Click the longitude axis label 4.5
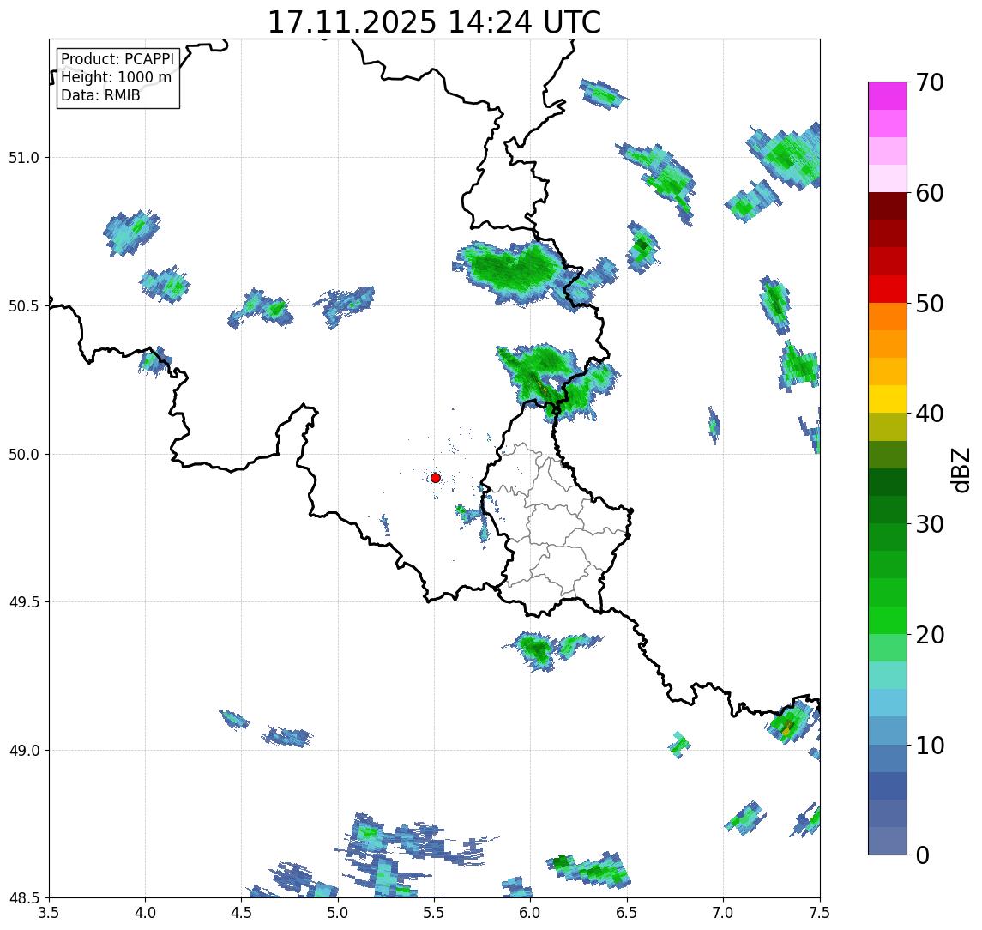The image size is (982, 930). tap(242, 913)
